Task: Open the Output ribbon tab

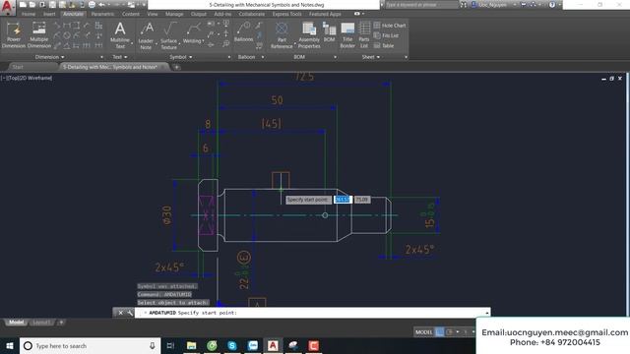Action: click(199, 14)
